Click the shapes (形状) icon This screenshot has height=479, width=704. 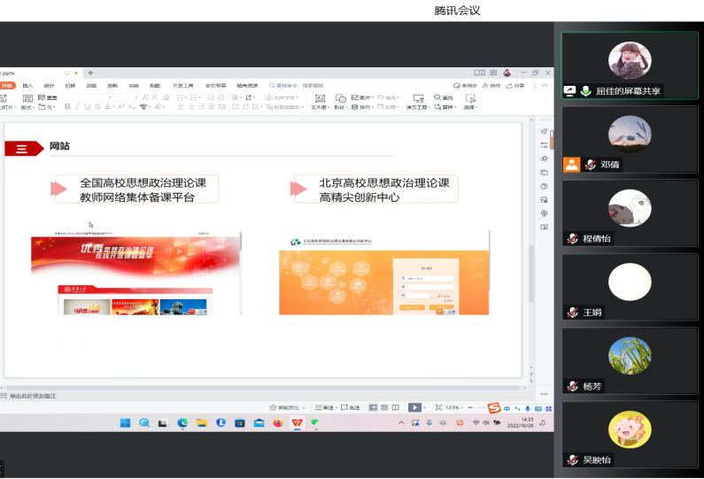coord(341,98)
